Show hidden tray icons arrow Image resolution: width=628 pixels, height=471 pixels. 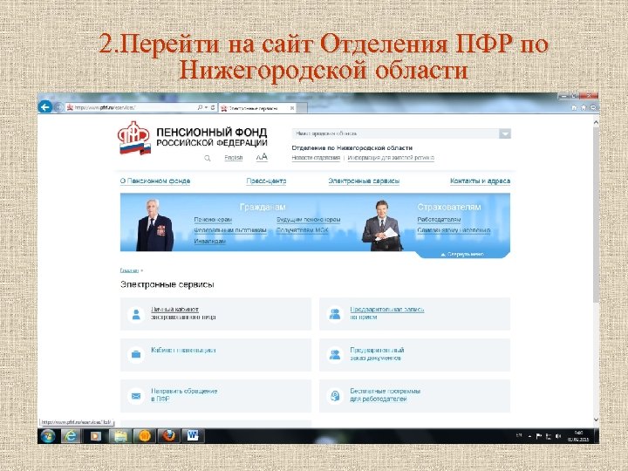point(529,436)
